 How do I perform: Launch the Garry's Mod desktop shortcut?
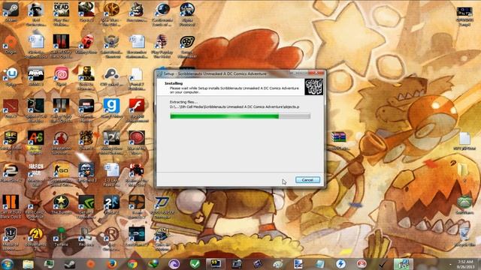coord(111,108)
